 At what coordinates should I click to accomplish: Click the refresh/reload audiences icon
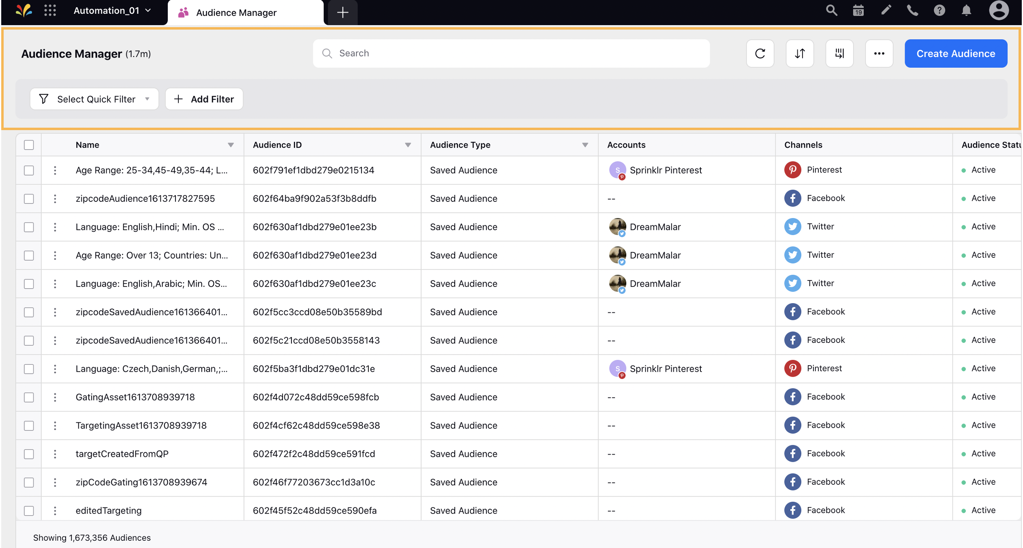coord(760,53)
